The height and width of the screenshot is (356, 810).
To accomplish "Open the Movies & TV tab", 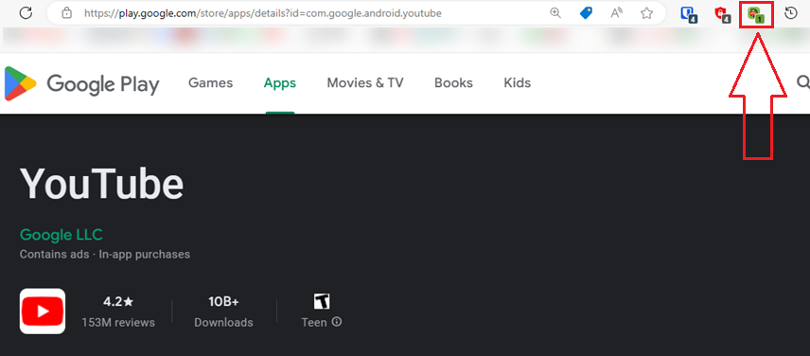I will pos(365,82).
